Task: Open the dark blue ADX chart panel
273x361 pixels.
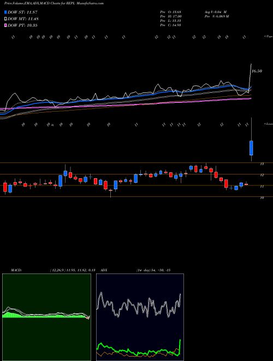Action: tap(140, 317)
